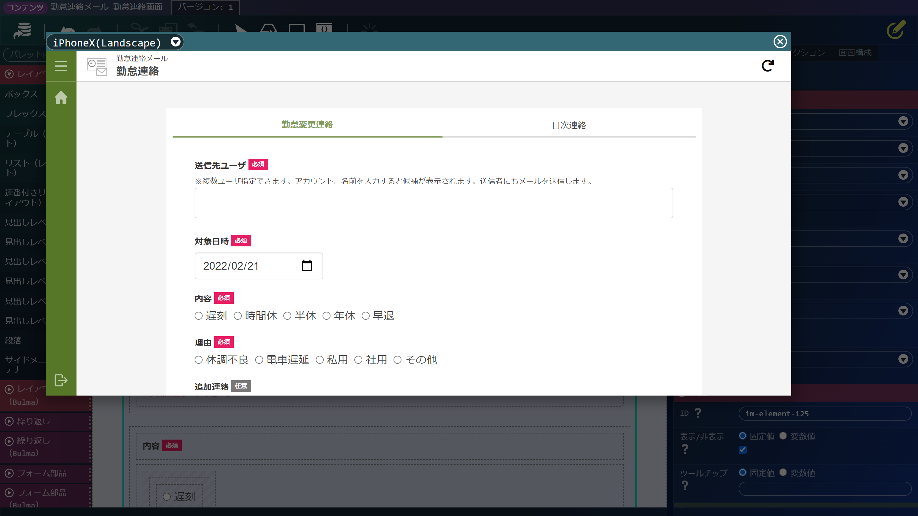Select the 遅刻 radio button under 内容
The height and width of the screenshot is (516, 918).
199,316
